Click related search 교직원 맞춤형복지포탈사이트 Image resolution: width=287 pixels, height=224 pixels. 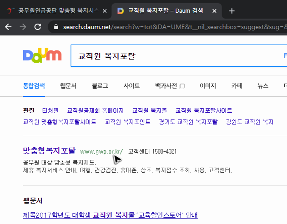coord(60,122)
